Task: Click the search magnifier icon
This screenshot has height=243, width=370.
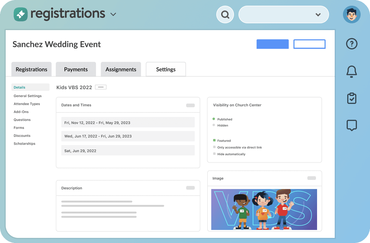Action: pyautogui.click(x=225, y=14)
